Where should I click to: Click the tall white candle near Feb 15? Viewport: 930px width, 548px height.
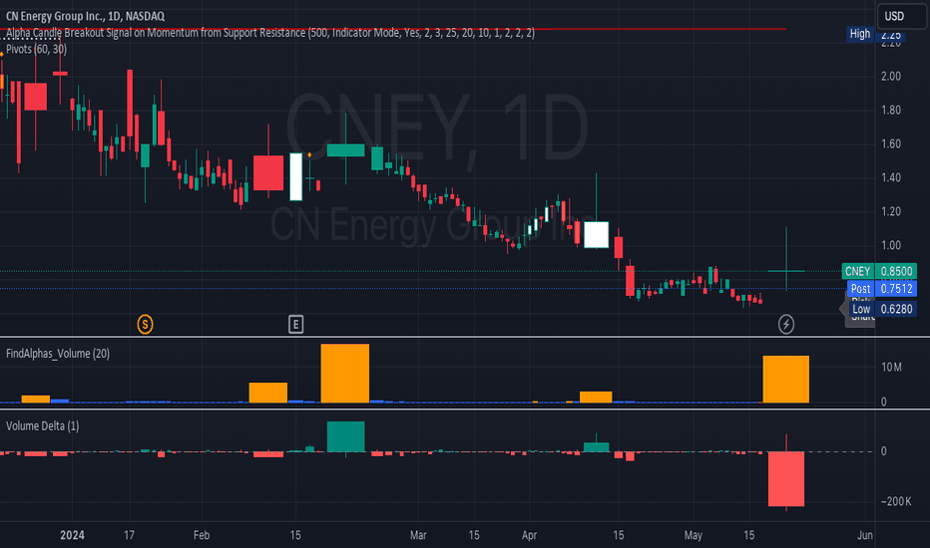(x=296, y=176)
